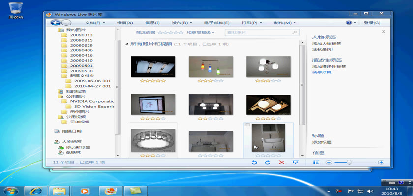Open the 文件(F) dropdown menu
Screen dimensions: 413x196
pos(95,23)
